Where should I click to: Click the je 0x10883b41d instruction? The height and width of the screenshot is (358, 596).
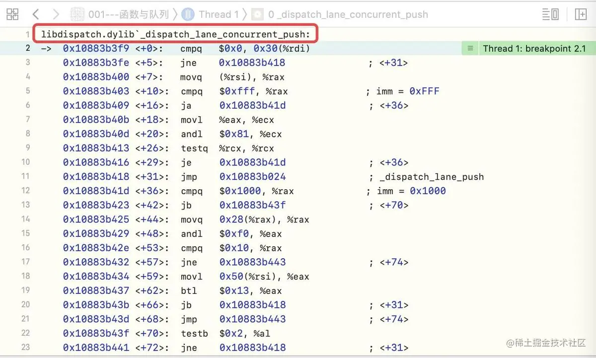233,162
